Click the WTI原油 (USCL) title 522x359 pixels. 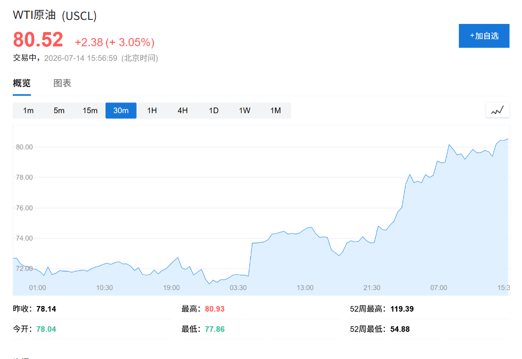click(55, 16)
